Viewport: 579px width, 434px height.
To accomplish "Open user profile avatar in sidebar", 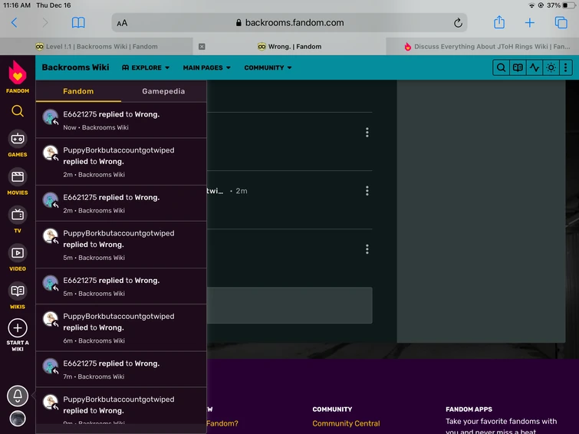I will [18, 419].
